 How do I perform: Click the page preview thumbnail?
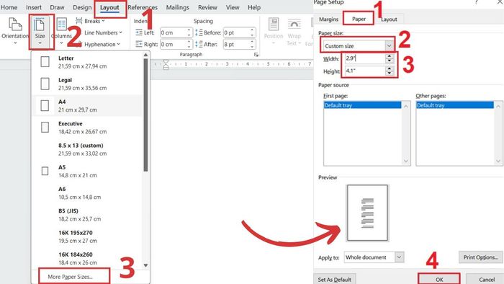pos(367,213)
